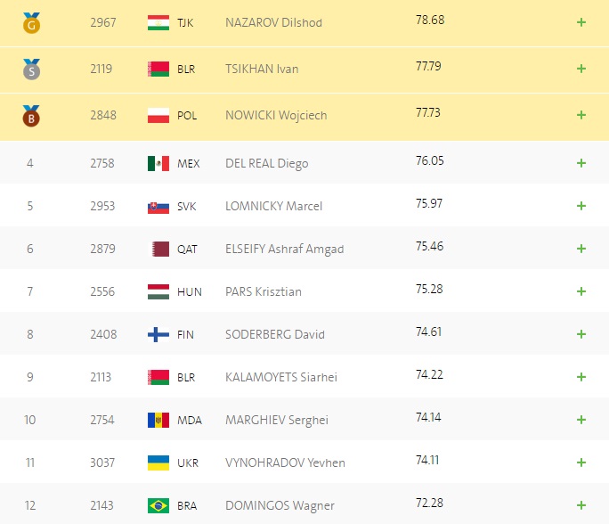Click bib number 3037 for VYNOHRADOV
This screenshot has width=609, height=524.
(102, 463)
